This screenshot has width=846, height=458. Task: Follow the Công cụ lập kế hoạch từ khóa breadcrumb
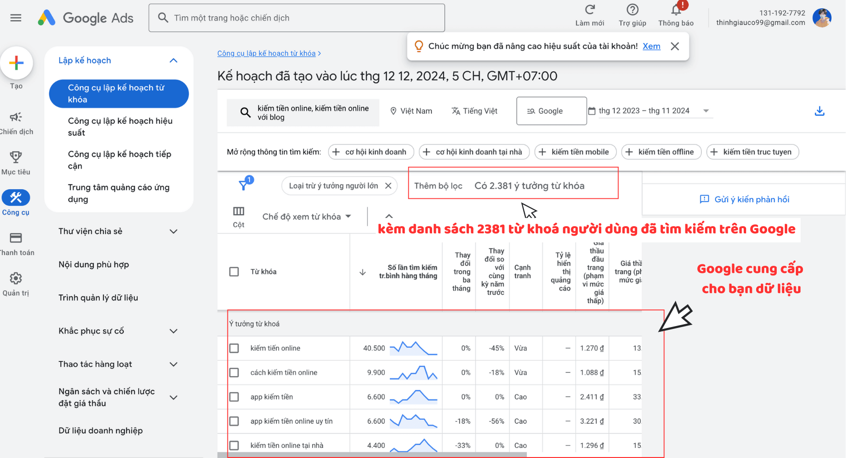pyautogui.click(x=266, y=53)
